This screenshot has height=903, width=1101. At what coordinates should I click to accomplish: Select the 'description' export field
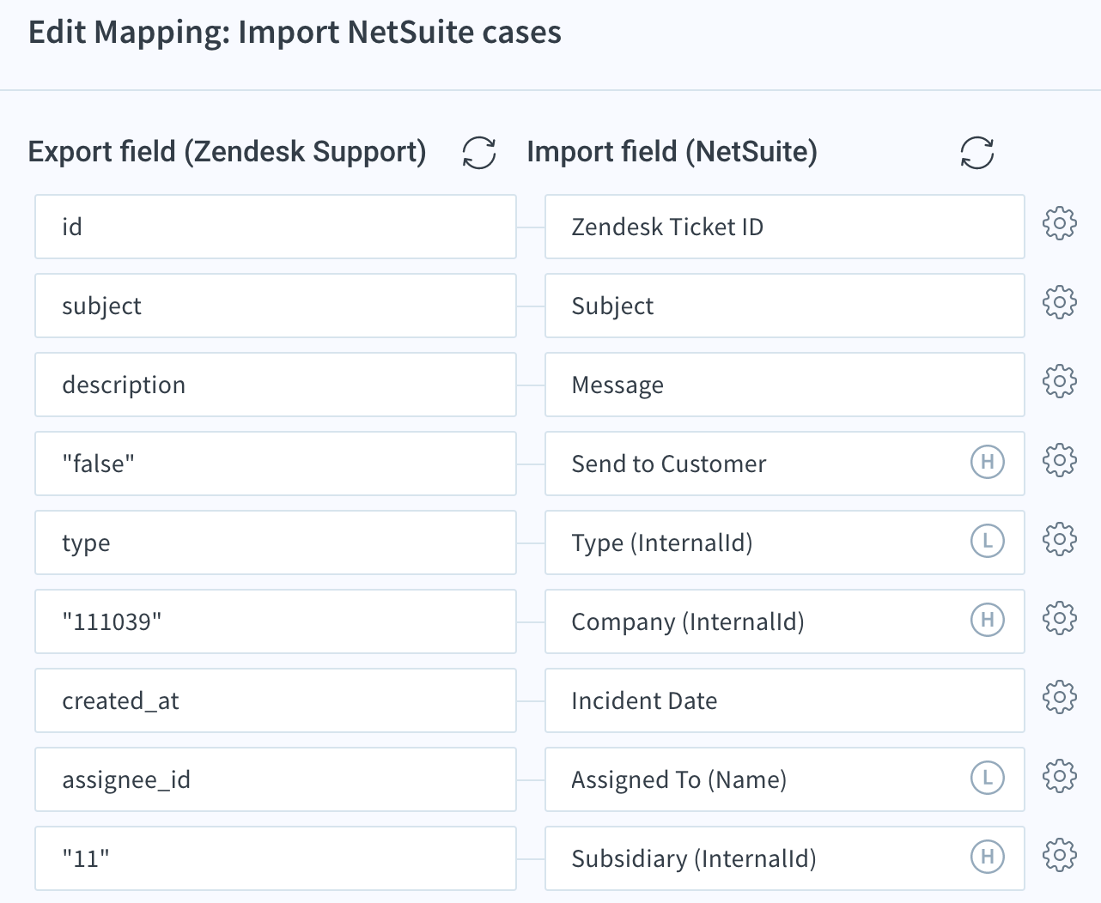pos(276,385)
